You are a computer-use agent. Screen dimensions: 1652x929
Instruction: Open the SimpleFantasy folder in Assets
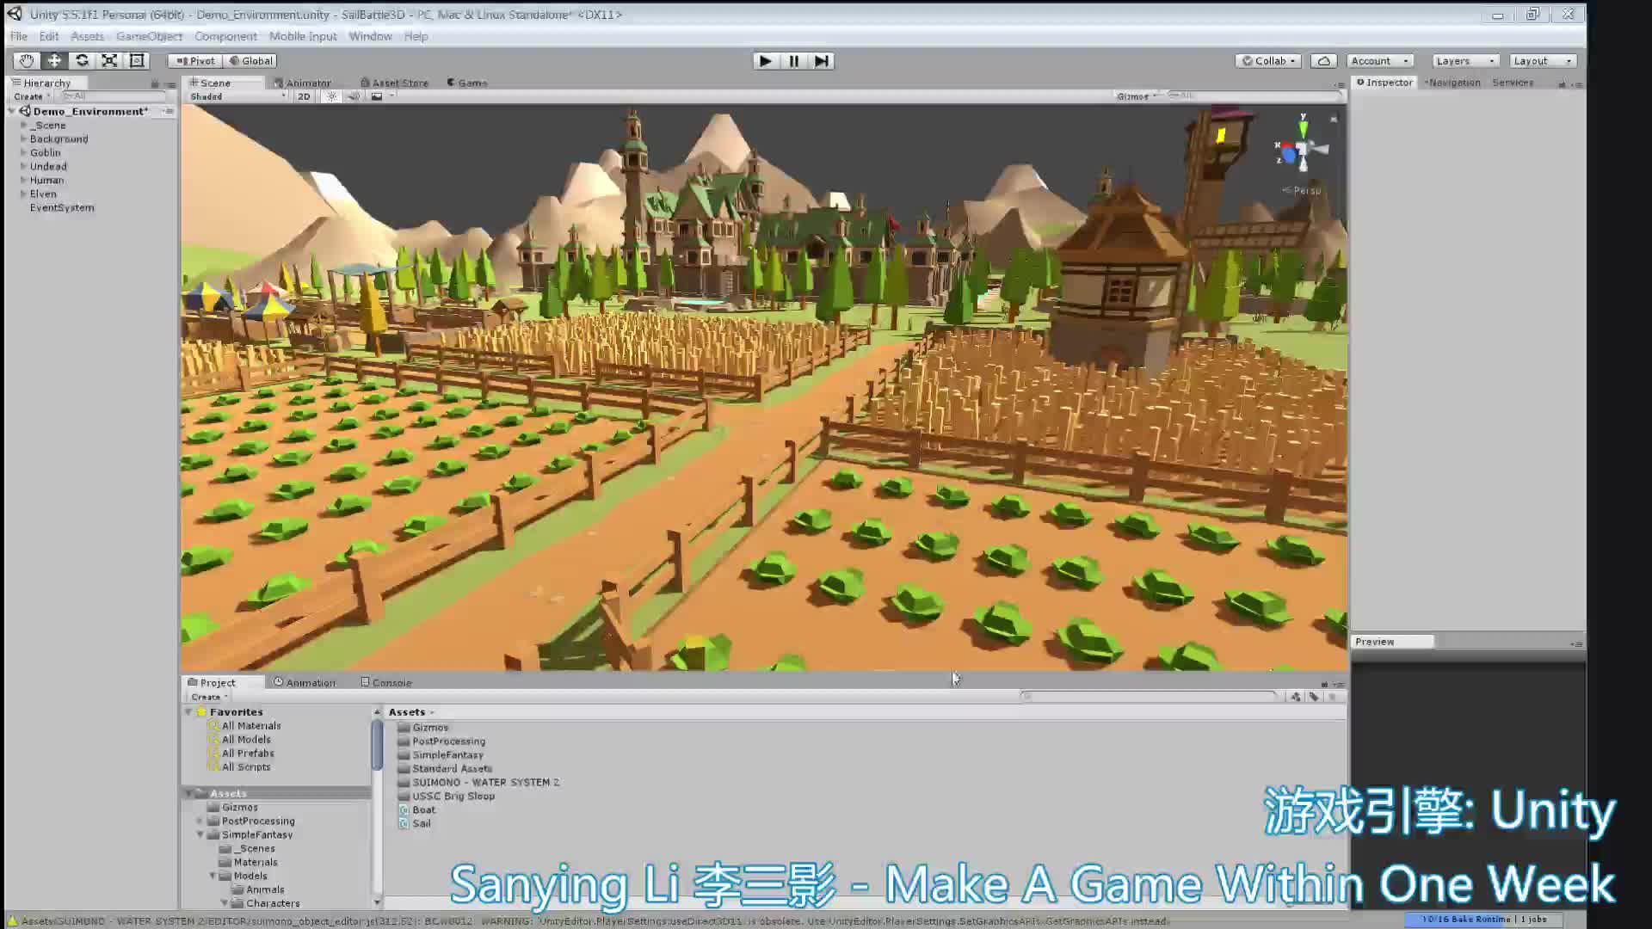point(447,754)
